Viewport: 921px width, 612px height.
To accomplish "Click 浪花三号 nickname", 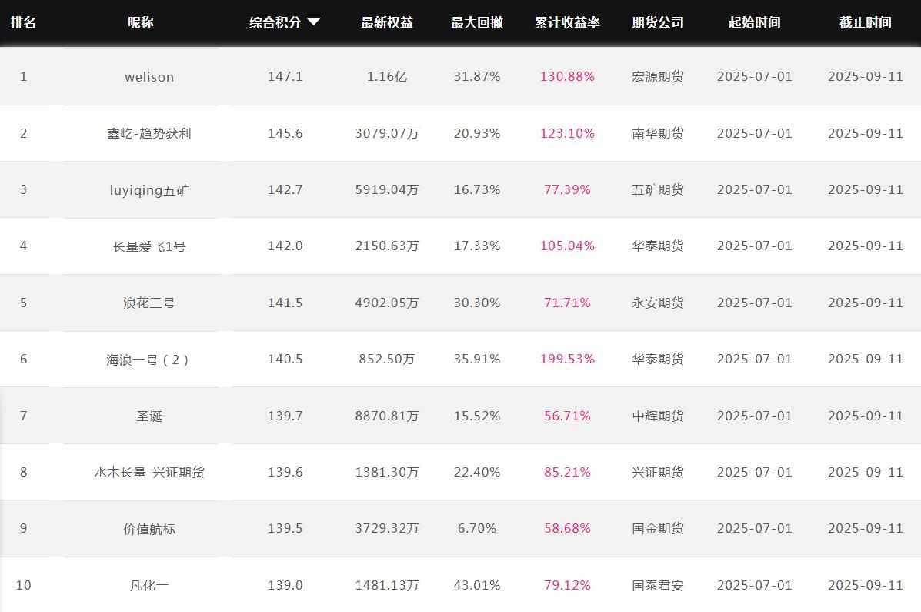I will [x=149, y=303].
